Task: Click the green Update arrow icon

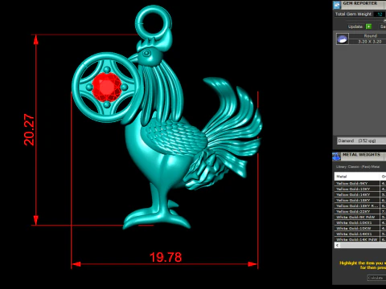Action: pyautogui.click(x=369, y=26)
